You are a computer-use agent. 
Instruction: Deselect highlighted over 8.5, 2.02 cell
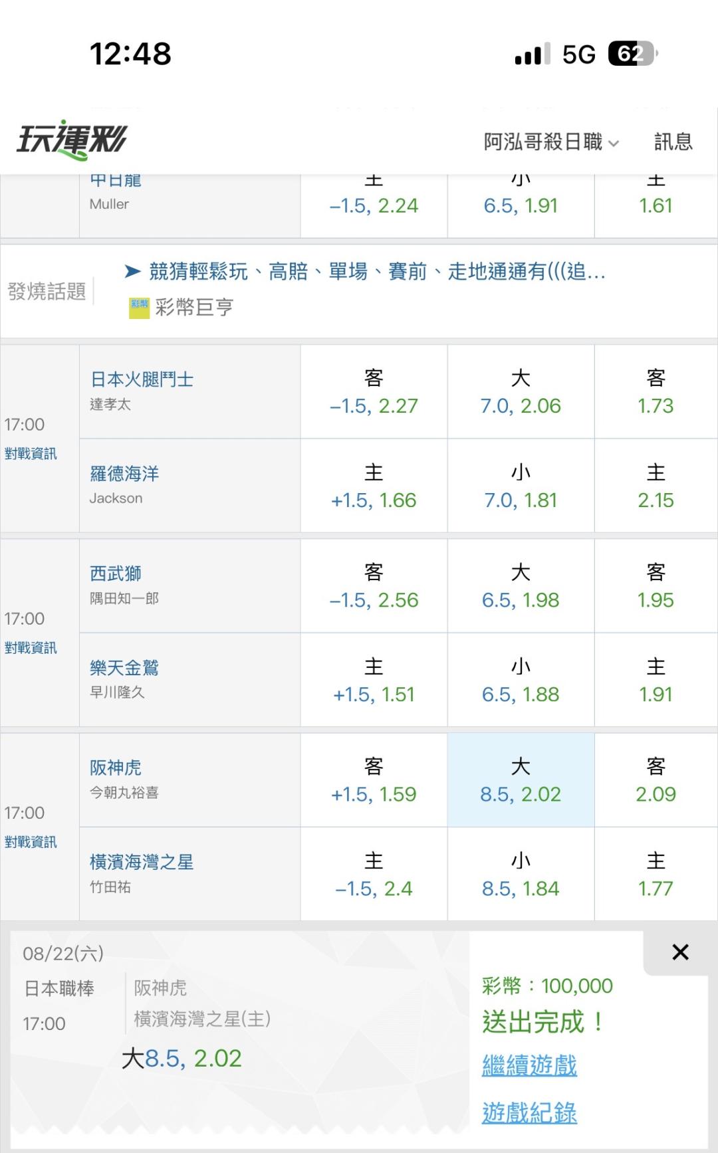521,780
